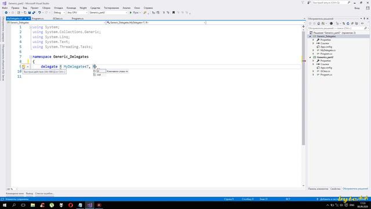The height and width of the screenshot is (209, 371).
Task: Open File Explorer from the taskbar
Action: [x=33, y=205]
